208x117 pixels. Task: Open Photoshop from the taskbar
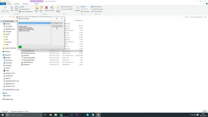click(x=71, y=115)
